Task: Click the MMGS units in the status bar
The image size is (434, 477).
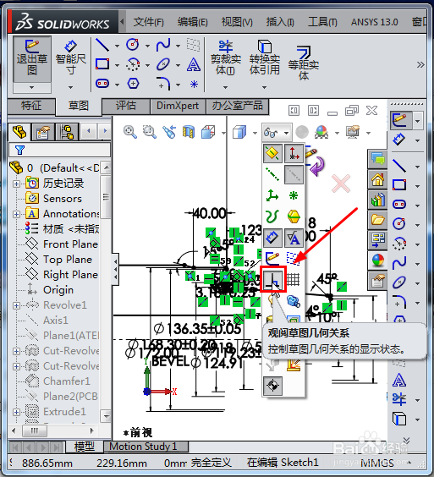Action: pos(377,463)
